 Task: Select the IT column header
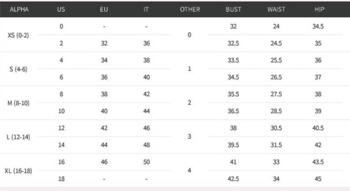146,9
